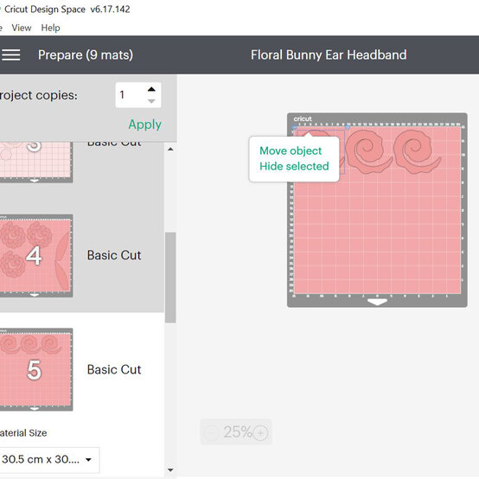Screen dimensions: 479x479
Task: Click Basic Cut label of mat 4
Action: pos(114,255)
